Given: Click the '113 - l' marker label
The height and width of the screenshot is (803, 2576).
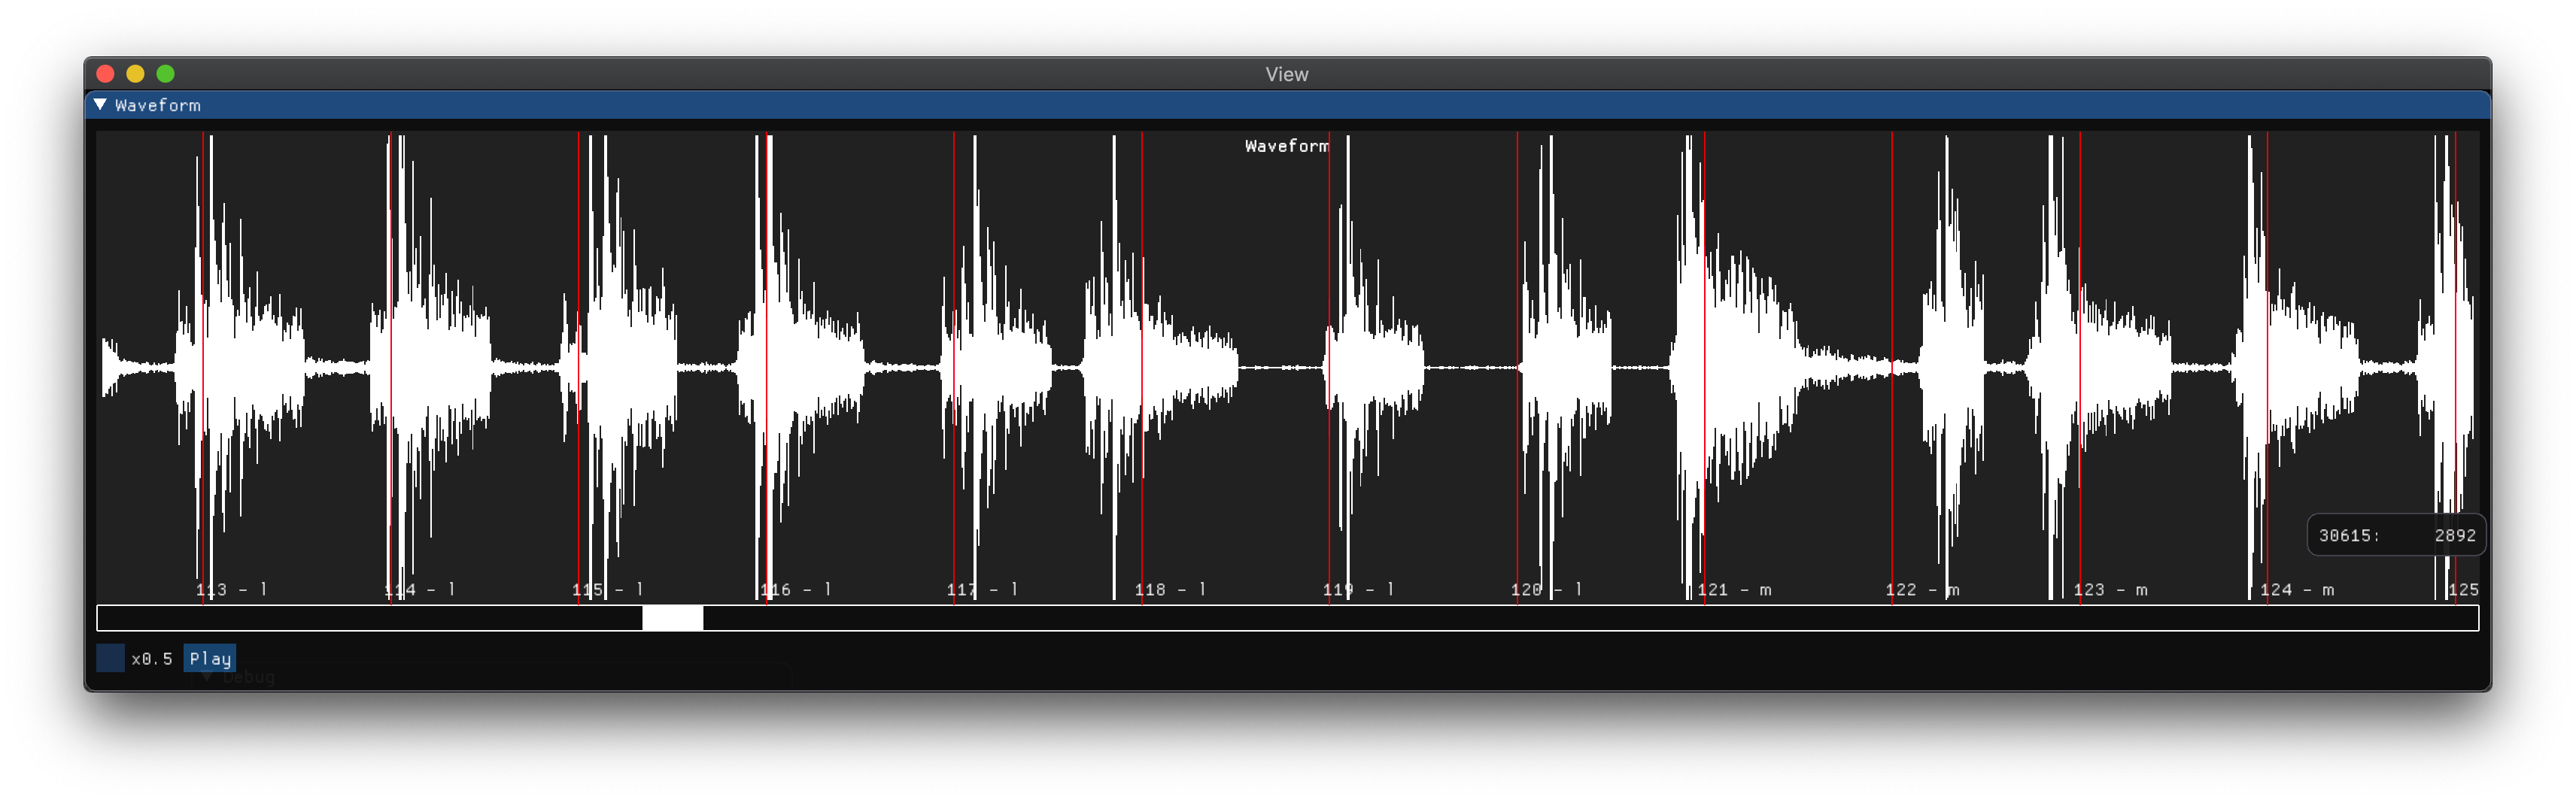Looking at the screenshot, I should [231, 590].
